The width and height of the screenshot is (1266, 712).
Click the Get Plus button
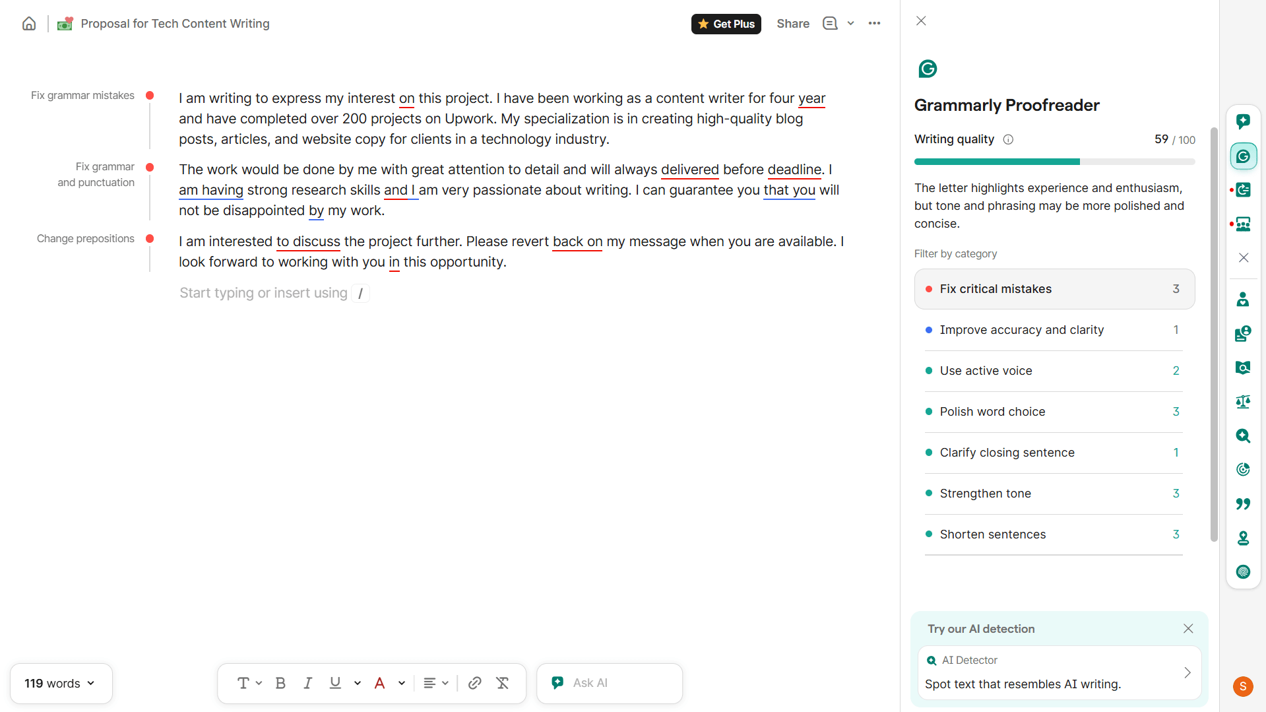click(726, 24)
